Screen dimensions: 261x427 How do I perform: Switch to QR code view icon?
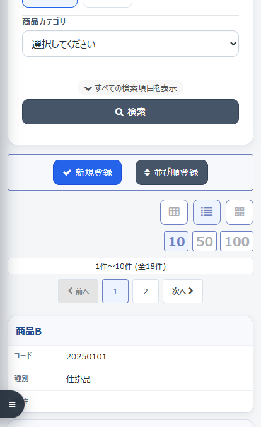pyautogui.click(x=240, y=212)
